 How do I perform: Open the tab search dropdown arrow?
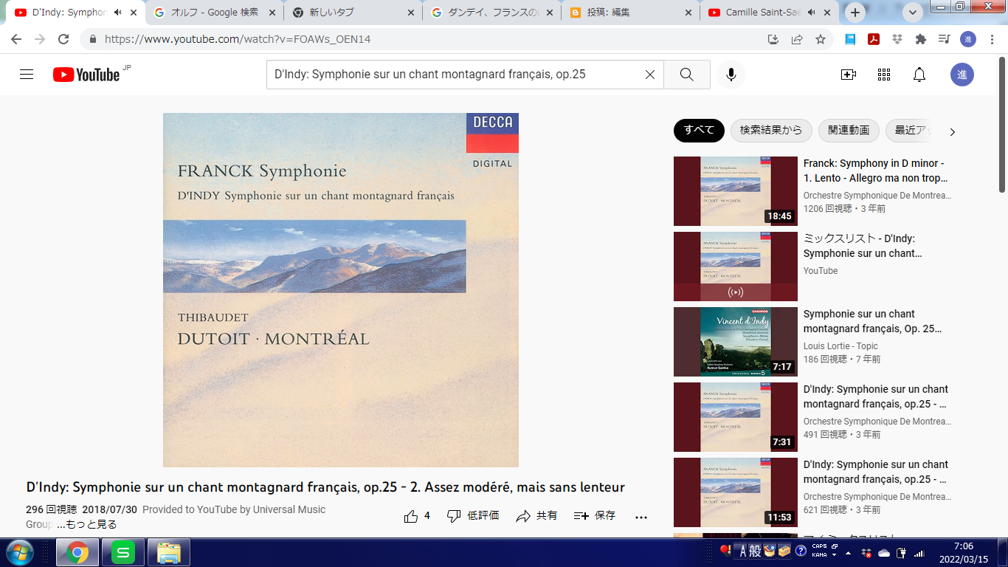click(913, 13)
